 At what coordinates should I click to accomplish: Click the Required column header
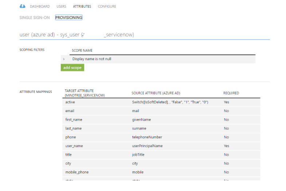point(231,93)
